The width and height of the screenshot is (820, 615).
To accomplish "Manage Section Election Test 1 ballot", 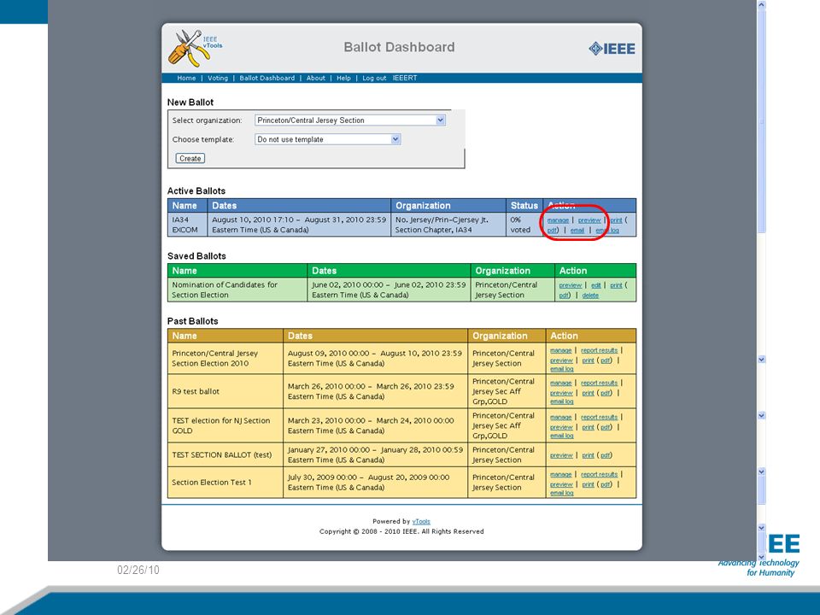I will click(560, 474).
